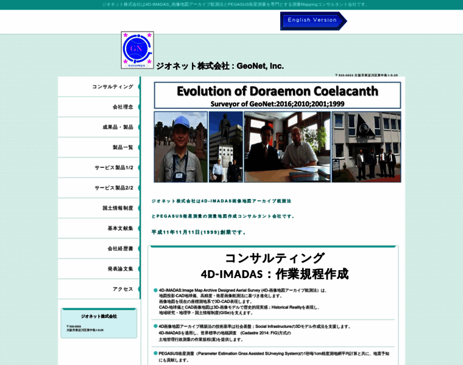Click the statue photo thumbnail
Screen dimensions: 463x365
[x=226, y=147]
